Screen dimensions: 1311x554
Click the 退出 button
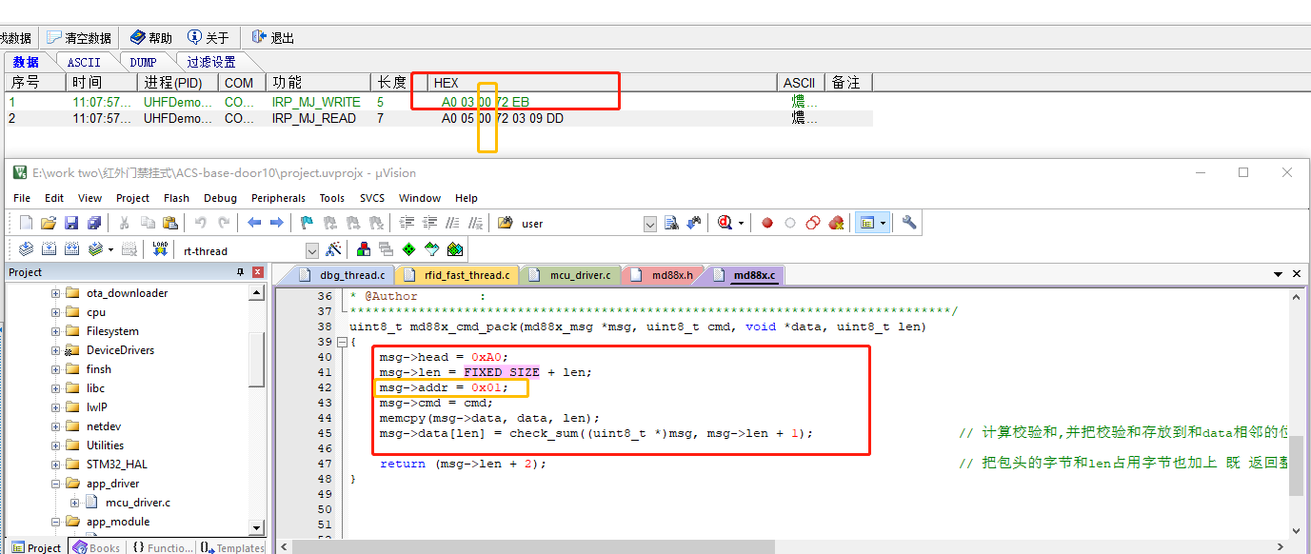[x=273, y=38]
